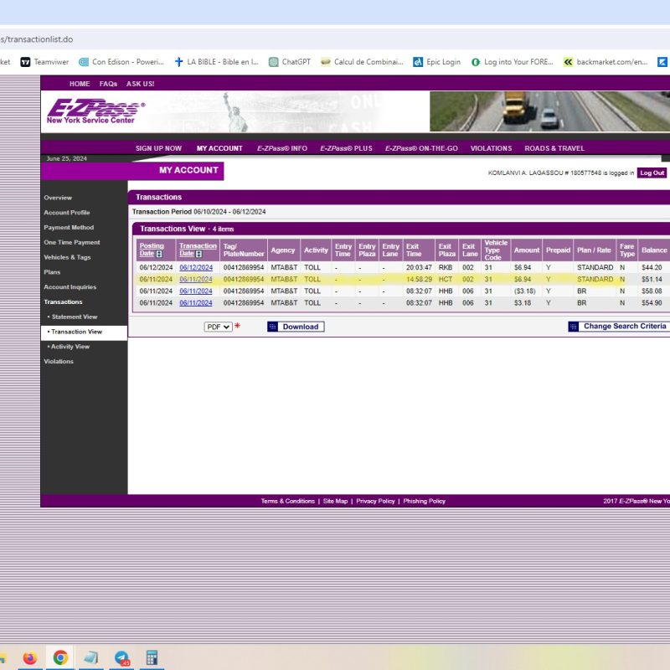The width and height of the screenshot is (670, 670).
Task: Open ROADS & TRAVEL navigation item
Action: [x=554, y=148]
